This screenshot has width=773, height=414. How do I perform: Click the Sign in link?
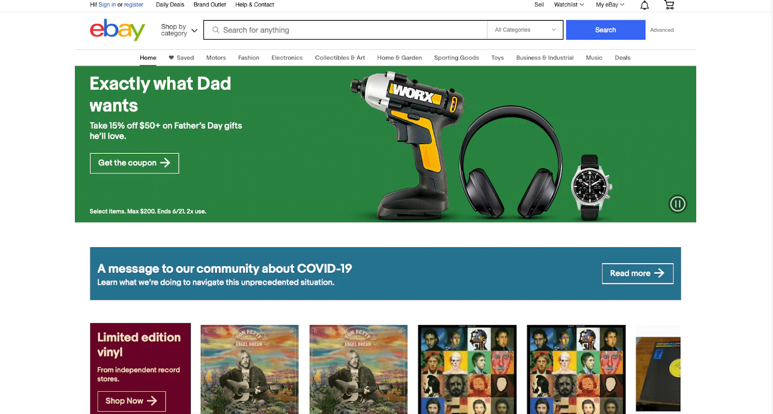click(107, 5)
